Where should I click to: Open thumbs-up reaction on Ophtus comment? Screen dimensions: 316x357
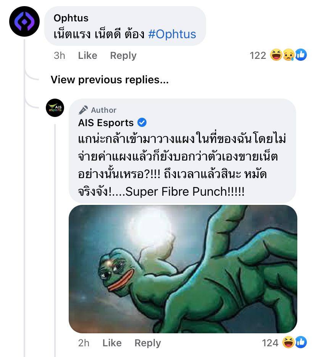(301, 55)
